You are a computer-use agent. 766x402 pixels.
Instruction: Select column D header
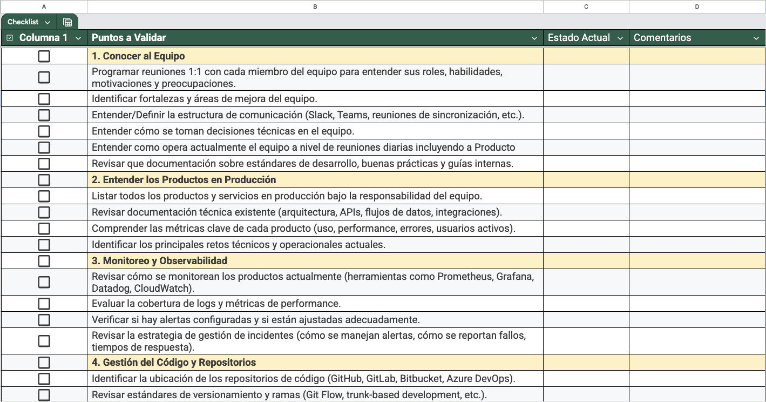tap(697, 6)
